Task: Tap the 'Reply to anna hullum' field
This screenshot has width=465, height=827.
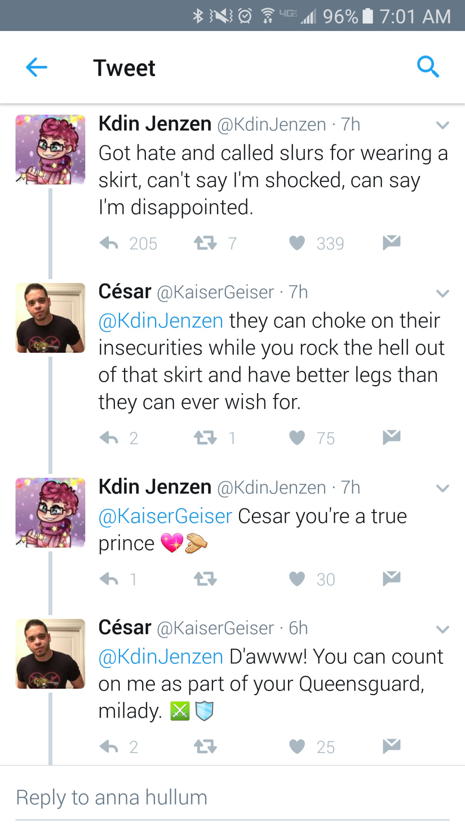Action: (x=232, y=798)
